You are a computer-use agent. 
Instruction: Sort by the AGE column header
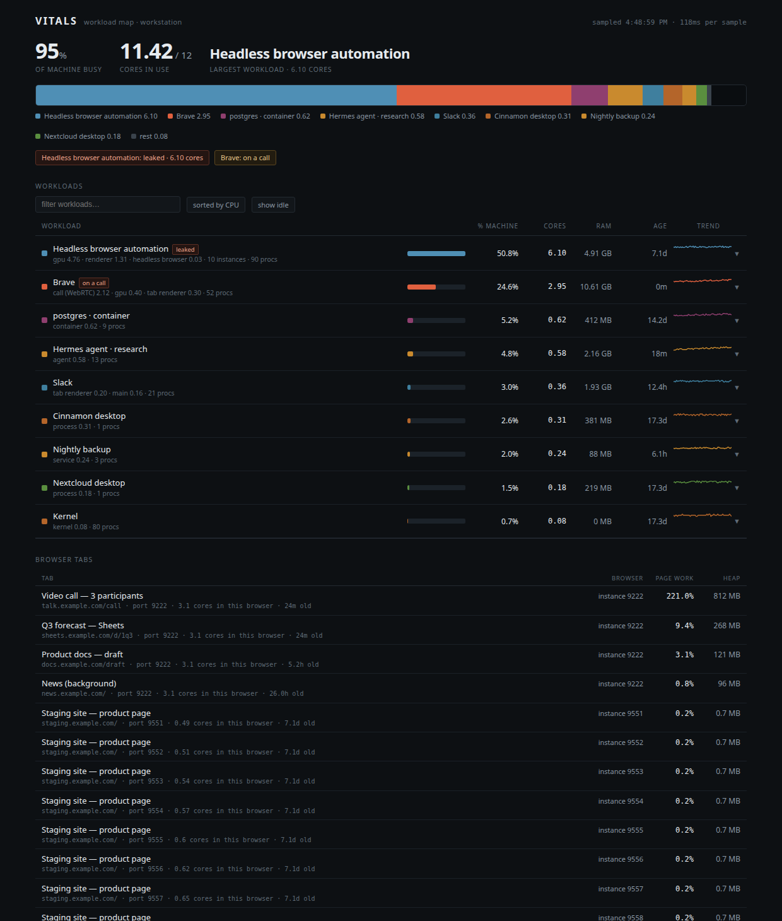click(660, 226)
